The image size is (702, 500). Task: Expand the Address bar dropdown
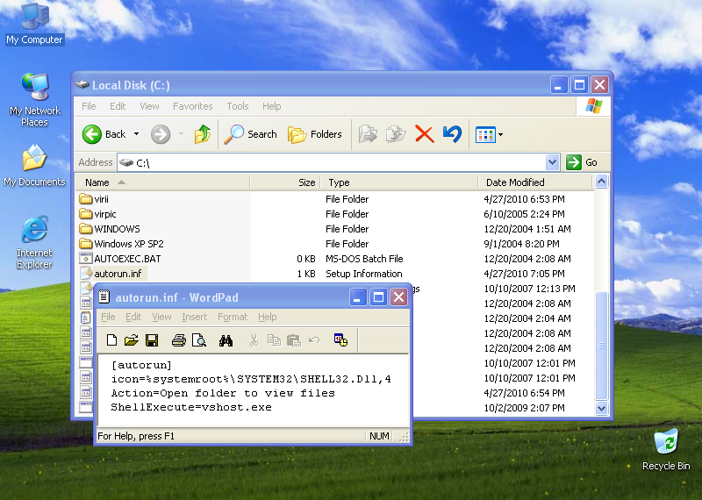(x=552, y=162)
